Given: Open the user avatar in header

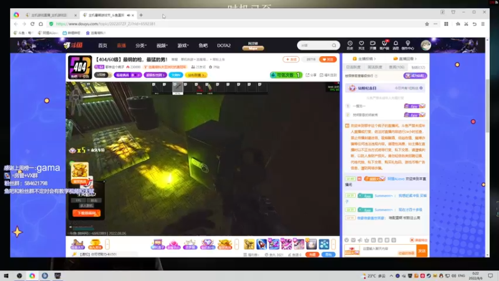Looking at the screenshot, I should pos(426,45).
